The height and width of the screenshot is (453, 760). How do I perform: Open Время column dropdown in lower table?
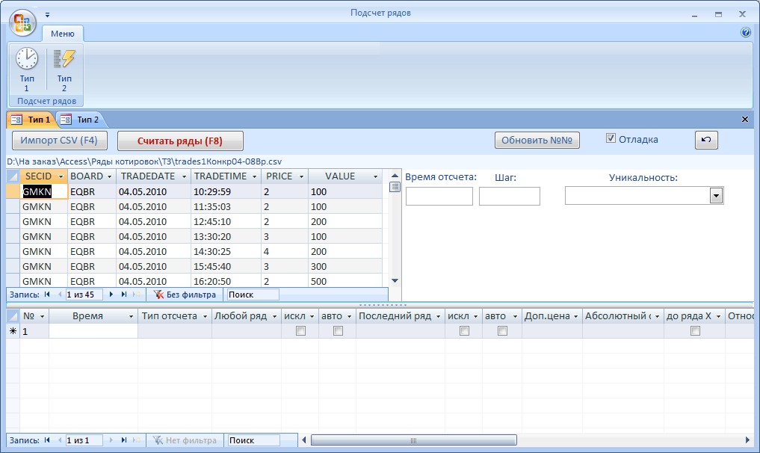coord(131,316)
